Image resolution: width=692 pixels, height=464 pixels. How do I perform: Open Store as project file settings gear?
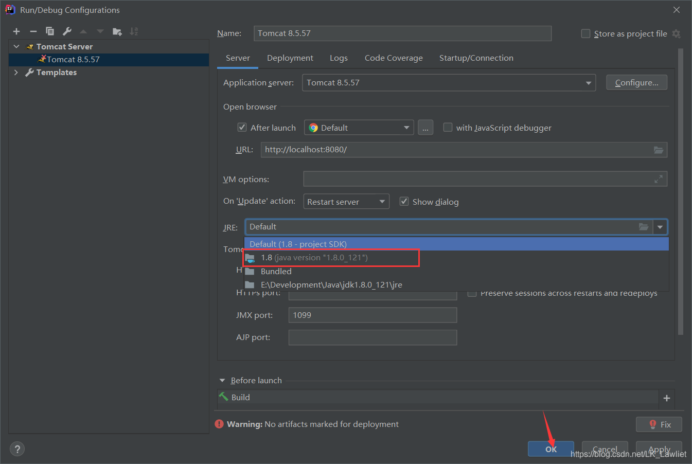coord(677,33)
